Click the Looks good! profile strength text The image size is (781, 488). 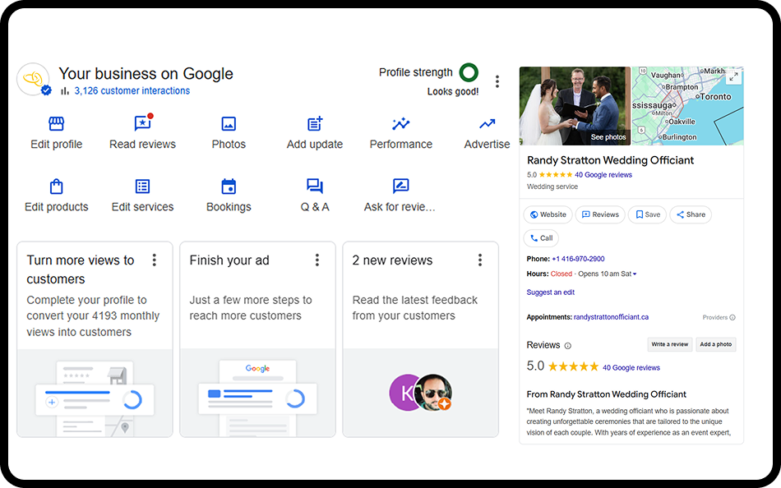pyautogui.click(x=453, y=92)
